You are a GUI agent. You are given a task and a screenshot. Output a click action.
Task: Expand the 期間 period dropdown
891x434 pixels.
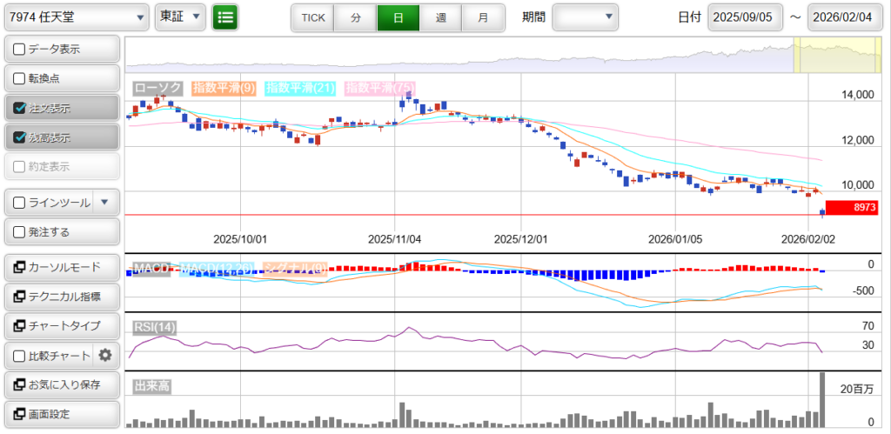(x=585, y=17)
